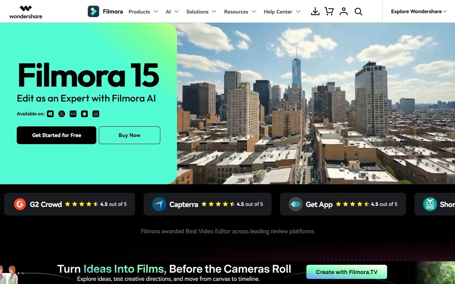
Task: Click 'Explore ideas, test creative directions' text
Action: (168, 279)
